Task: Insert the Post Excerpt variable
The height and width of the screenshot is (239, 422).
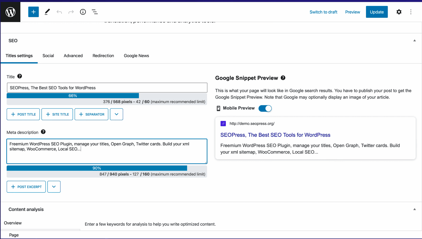Action: click(26, 187)
